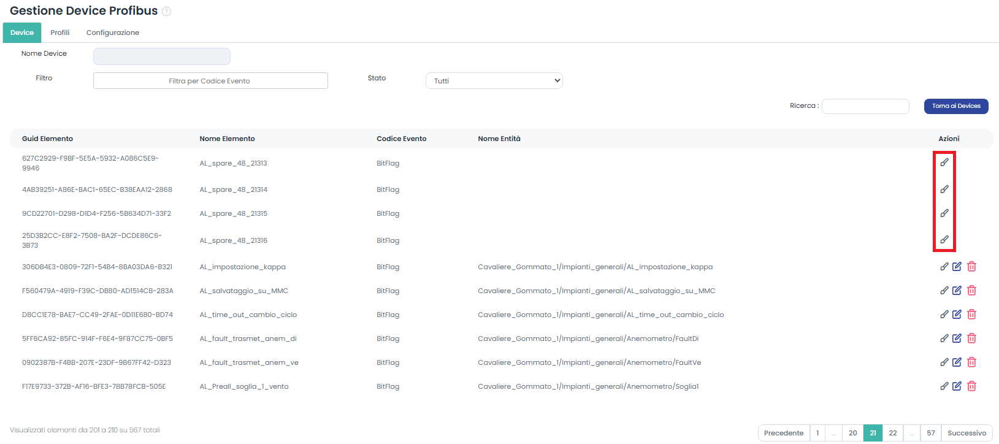Open the Configurazione tab
The height and width of the screenshot is (444, 999).
click(x=112, y=33)
